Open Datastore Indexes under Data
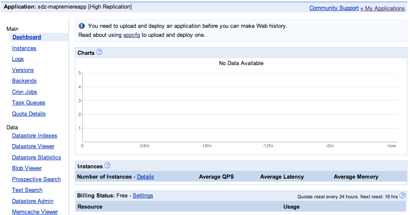Viewport: 410px width, 215px height. click(x=35, y=136)
